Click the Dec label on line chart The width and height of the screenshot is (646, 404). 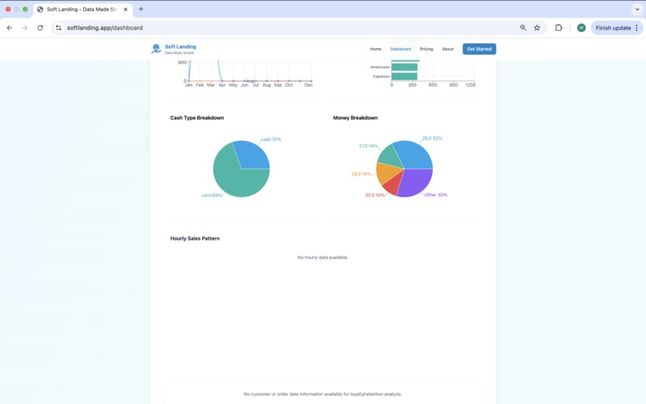click(x=309, y=85)
